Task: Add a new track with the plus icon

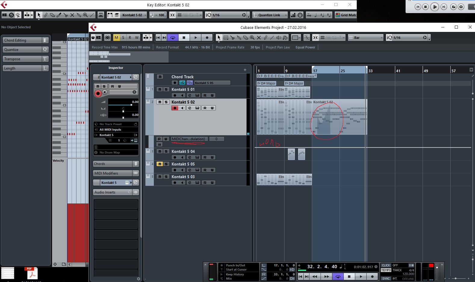Action: pos(245,70)
